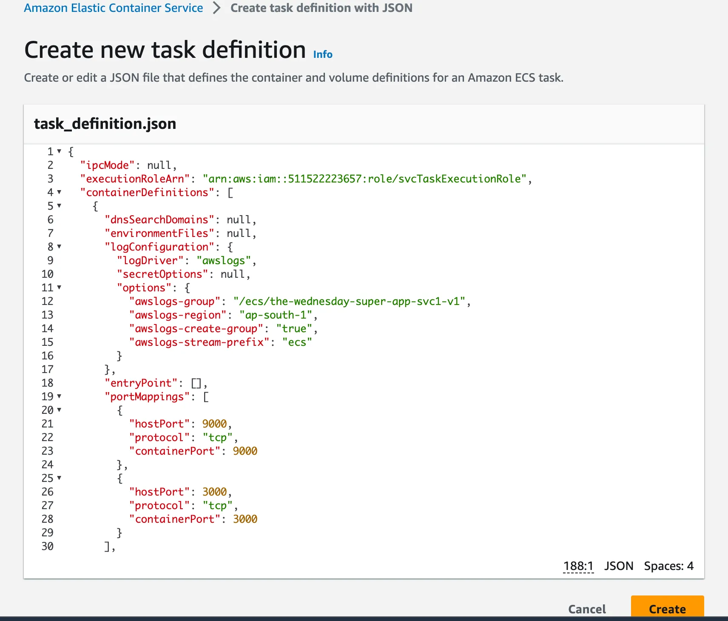Click the "ecs" stream prefix value
The height and width of the screenshot is (621, 728).
pyautogui.click(x=297, y=342)
